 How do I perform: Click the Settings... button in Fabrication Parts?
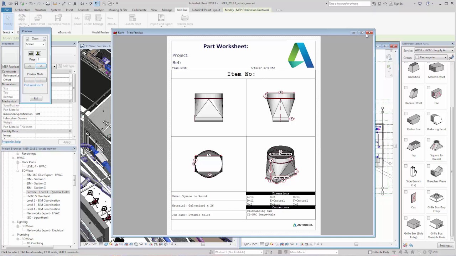click(446, 245)
